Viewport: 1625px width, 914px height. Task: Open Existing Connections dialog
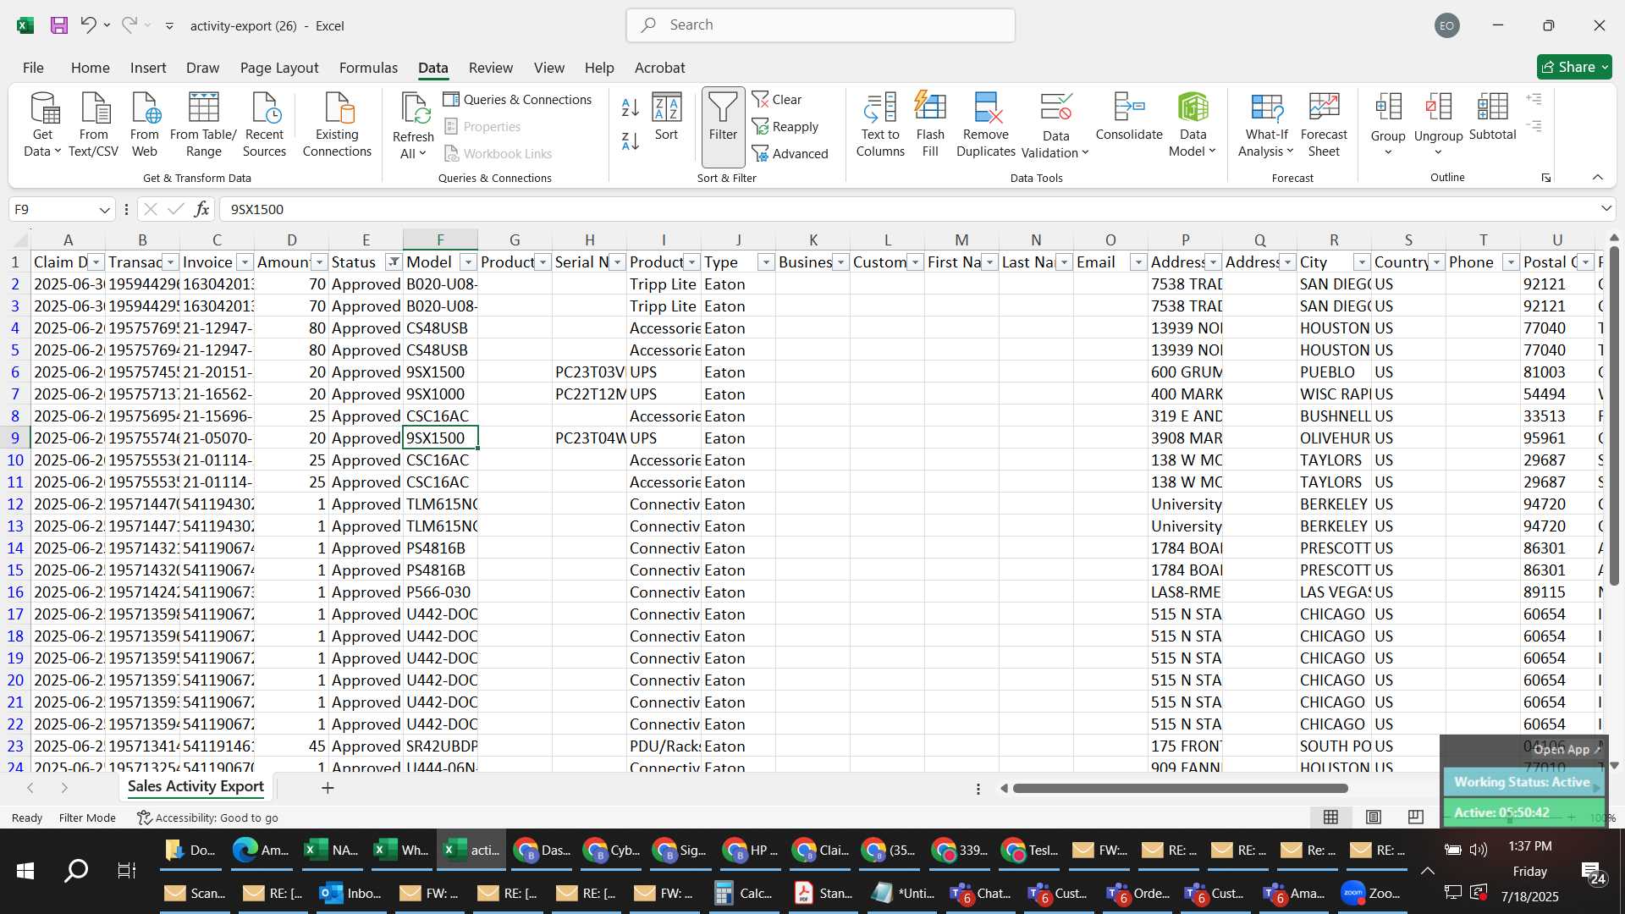click(x=337, y=125)
